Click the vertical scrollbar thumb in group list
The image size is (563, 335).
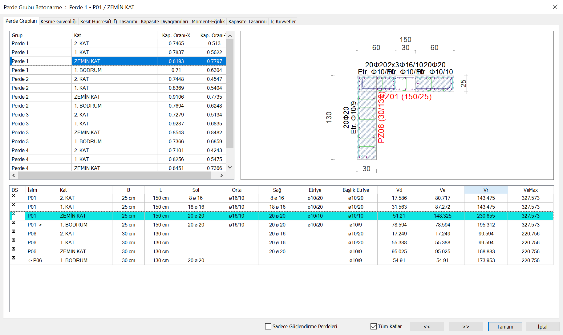[x=230, y=94]
